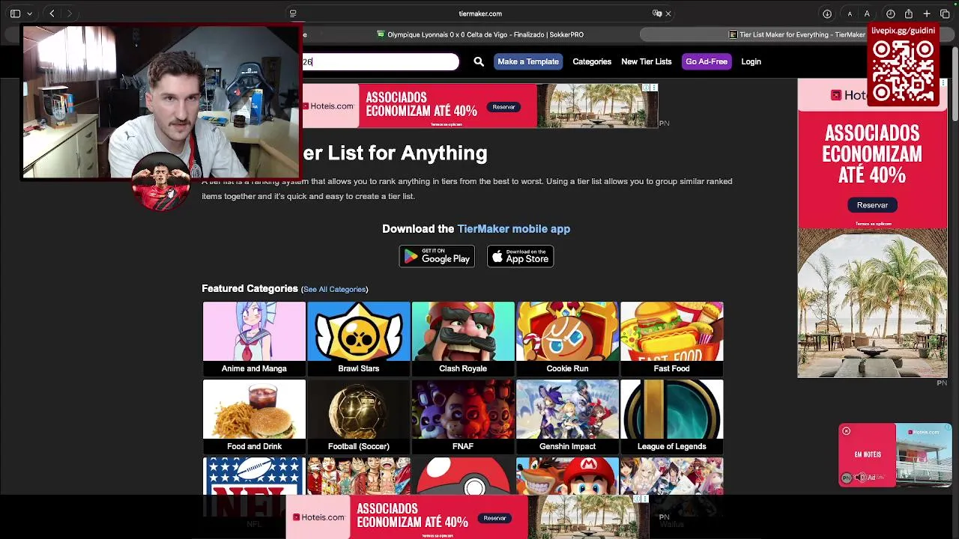Image resolution: width=959 pixels, height=539 pixels.
Task: Go back with Safari's back arrow
Action: [x=52, y=13]
